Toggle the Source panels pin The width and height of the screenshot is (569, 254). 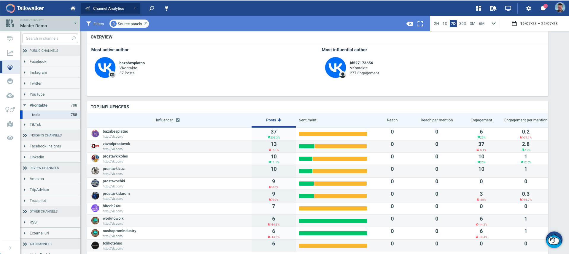[x=145, y=23]
